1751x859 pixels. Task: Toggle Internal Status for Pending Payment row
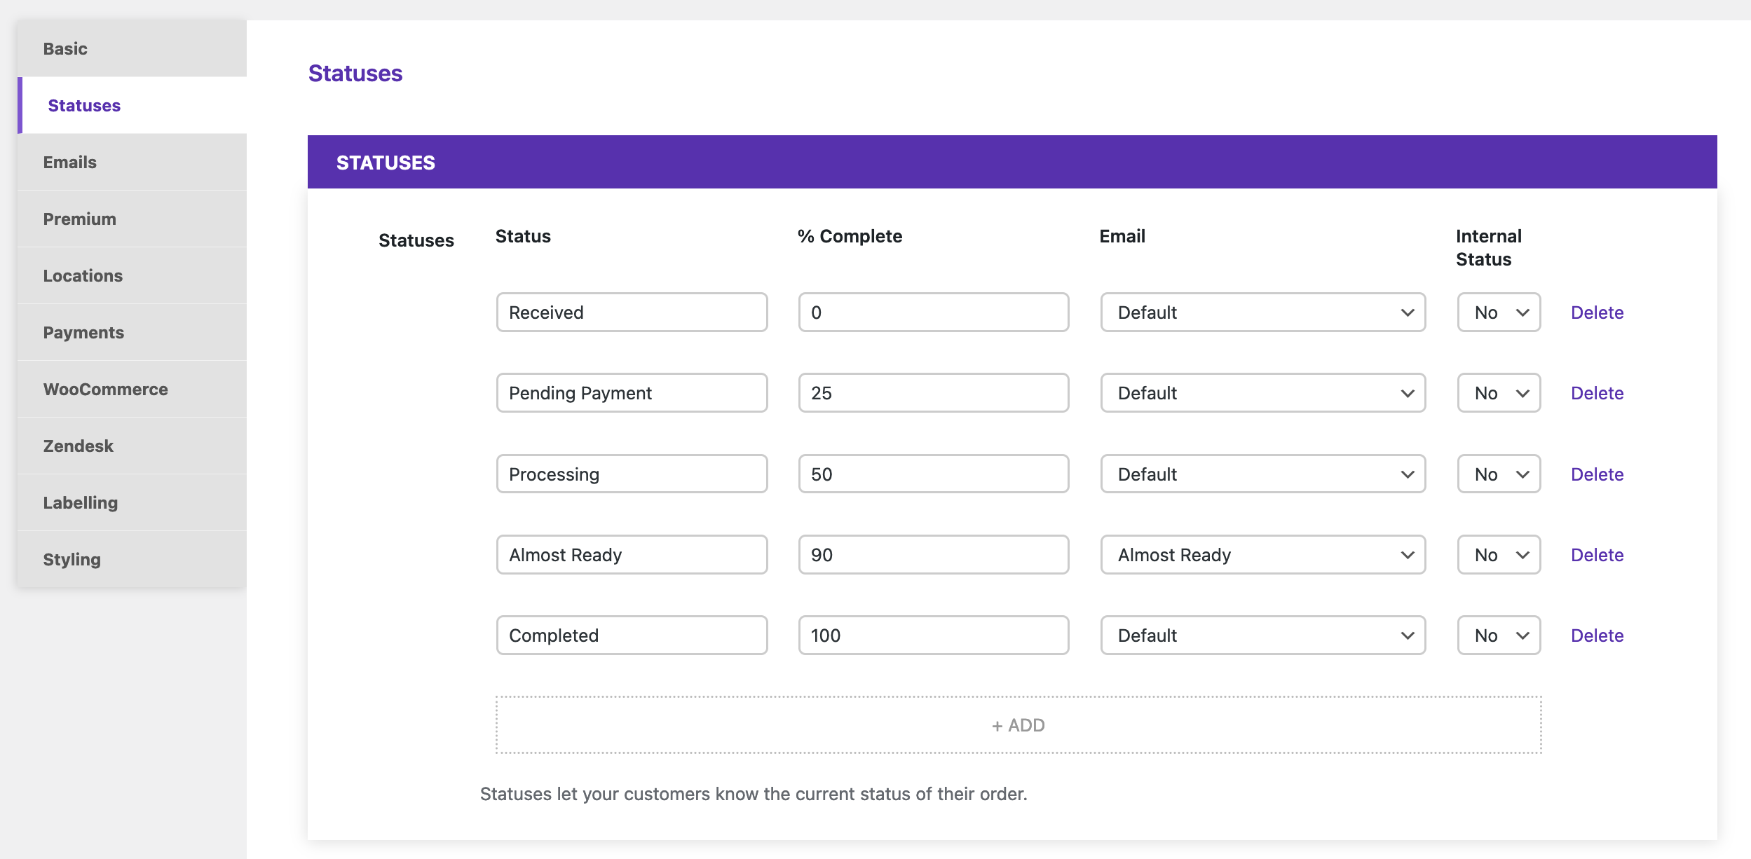click(x=1497, y=392)
